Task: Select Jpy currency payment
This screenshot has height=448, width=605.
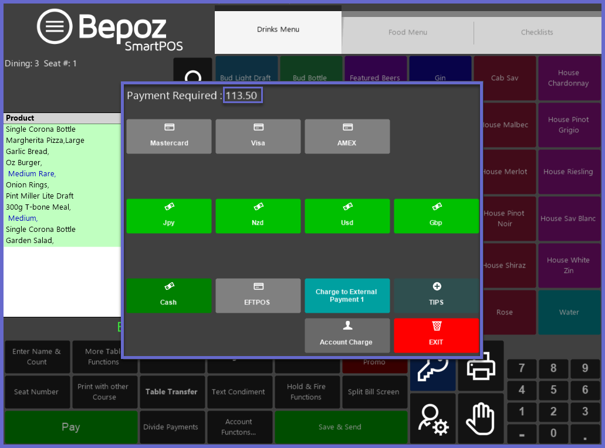Action: (x=169, y=216)
